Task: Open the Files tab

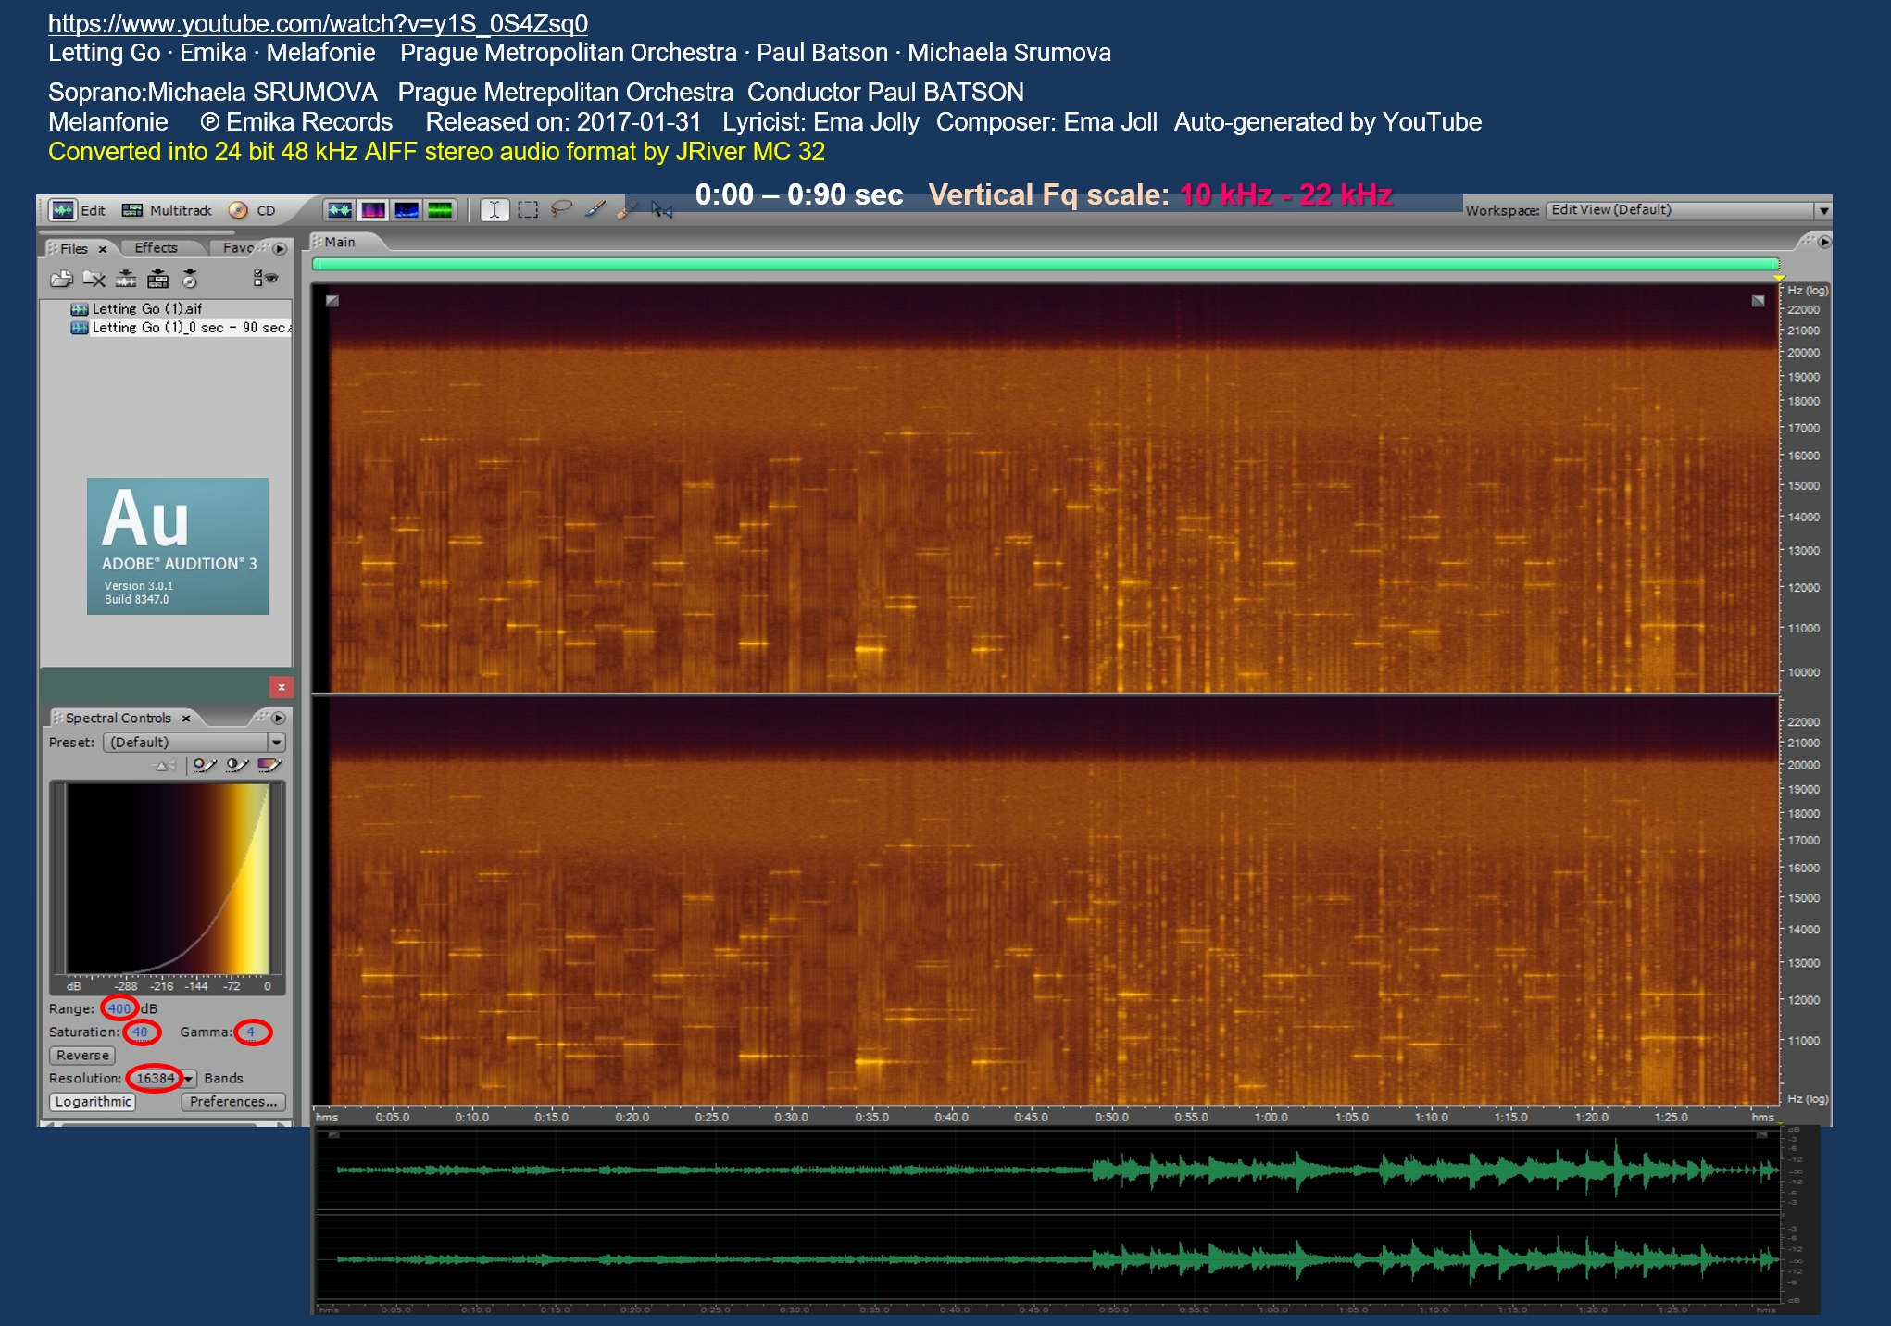Action: [x=73, y=248]
